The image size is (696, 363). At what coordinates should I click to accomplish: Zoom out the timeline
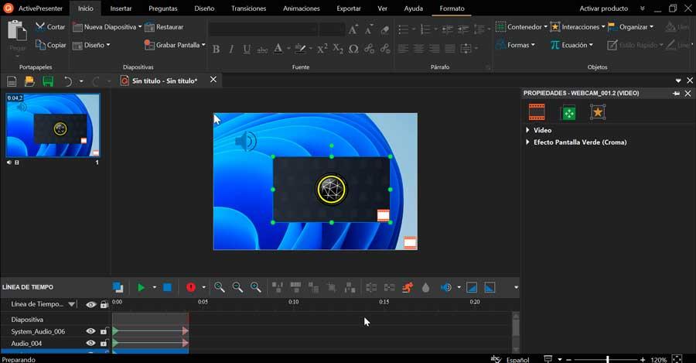[237, 287]
